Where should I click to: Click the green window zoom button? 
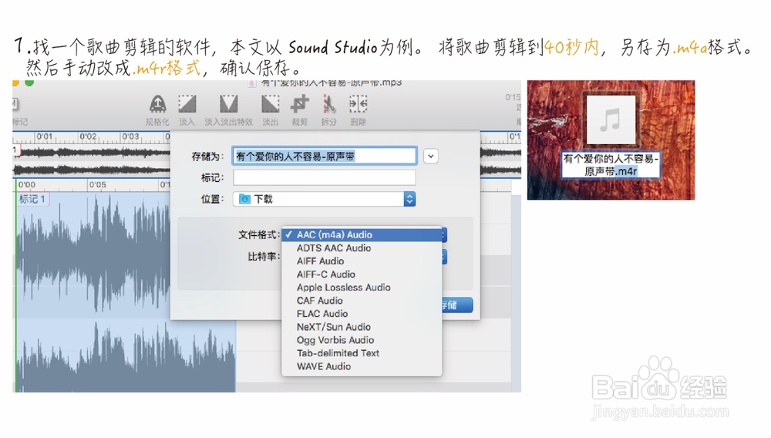29,83
